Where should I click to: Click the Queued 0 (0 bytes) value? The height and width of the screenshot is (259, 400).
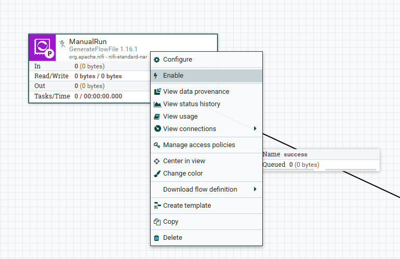(304, 165)
